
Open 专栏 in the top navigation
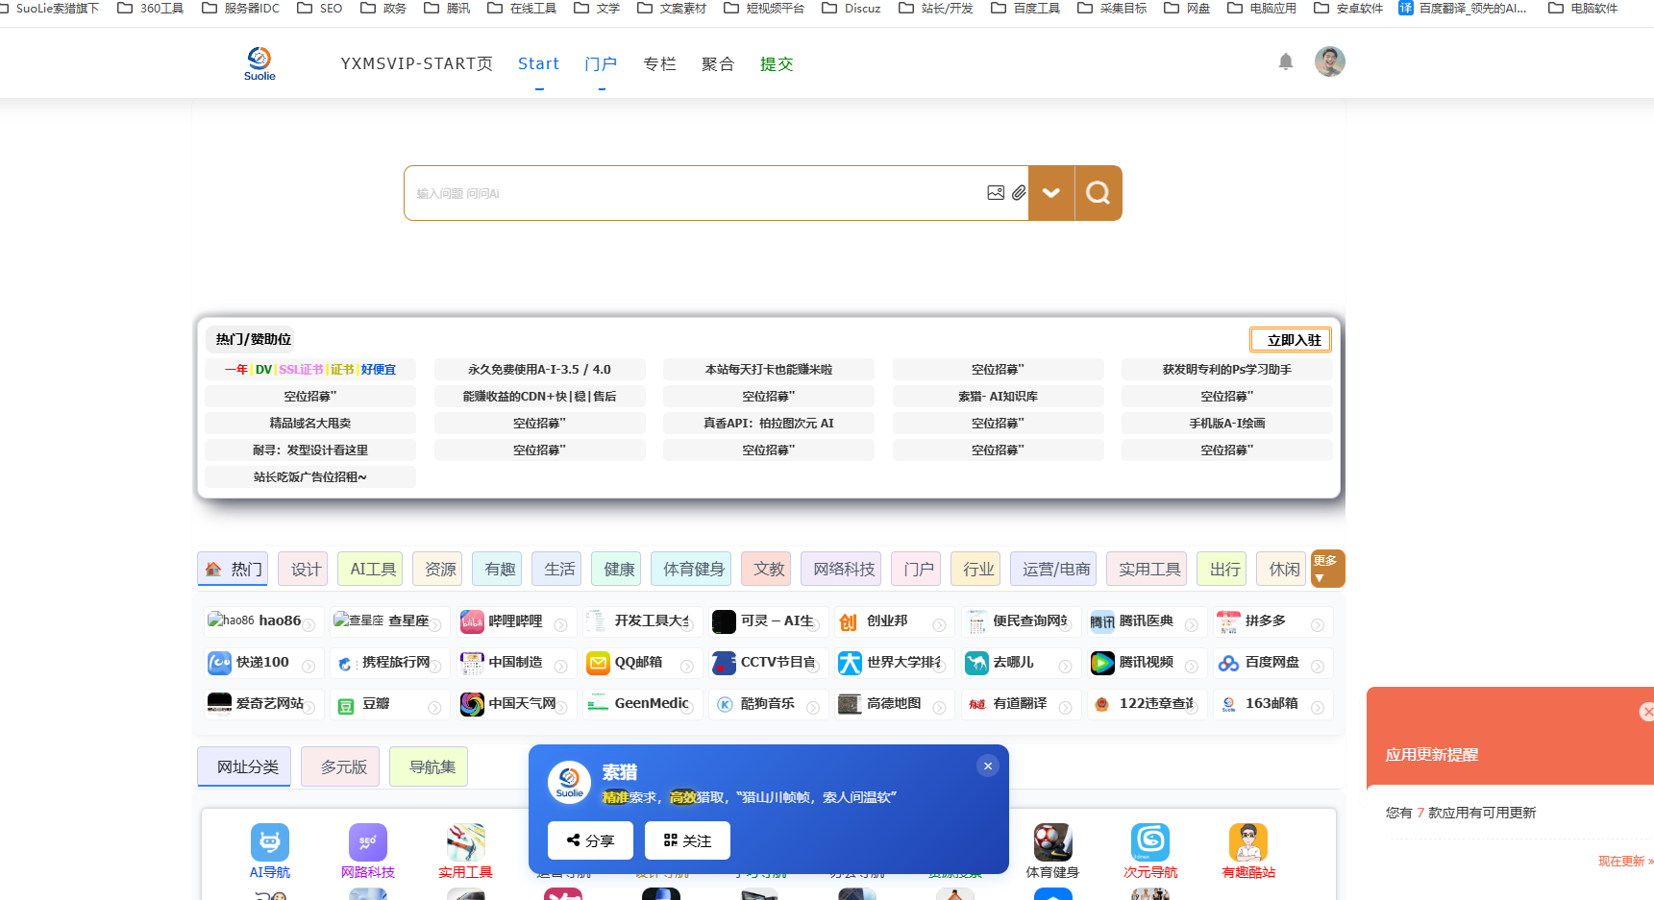(659, 63)
